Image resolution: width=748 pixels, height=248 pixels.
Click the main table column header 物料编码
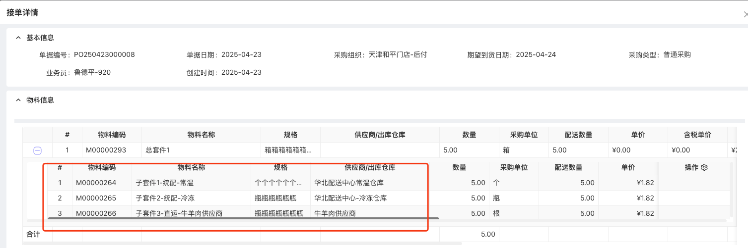point(112,135)
